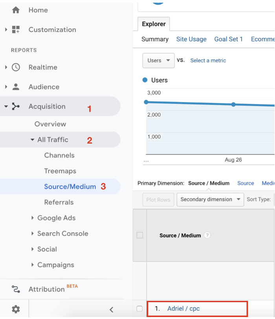Switch to the Site Usage tab
This screenshot has height=319, width=275.
[191, 39]
